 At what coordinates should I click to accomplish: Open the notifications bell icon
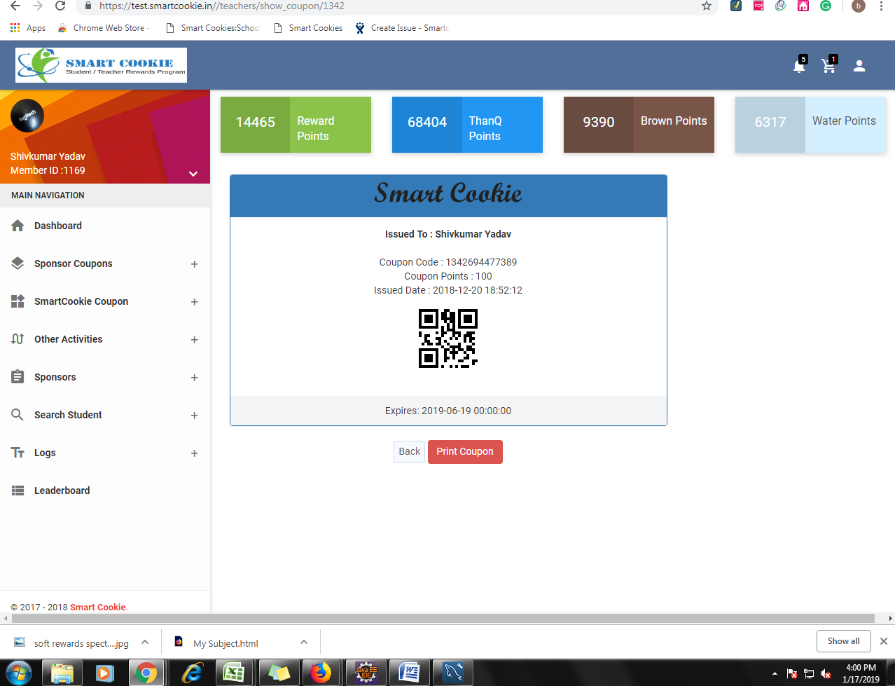click(798, 66)
